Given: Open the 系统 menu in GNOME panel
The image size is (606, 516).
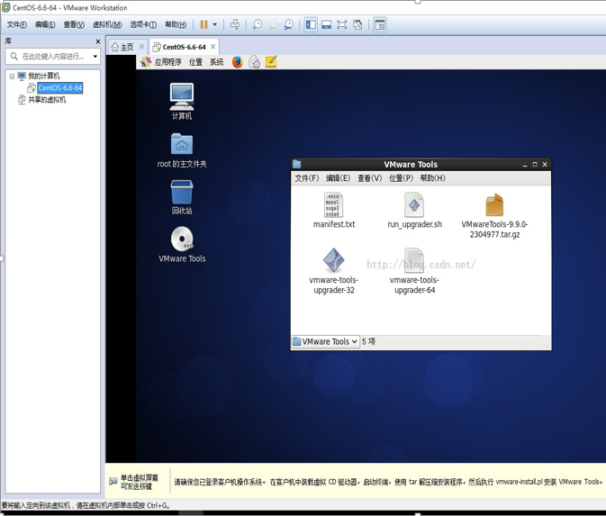Looking at the screenshot, I should click(216, 62).
